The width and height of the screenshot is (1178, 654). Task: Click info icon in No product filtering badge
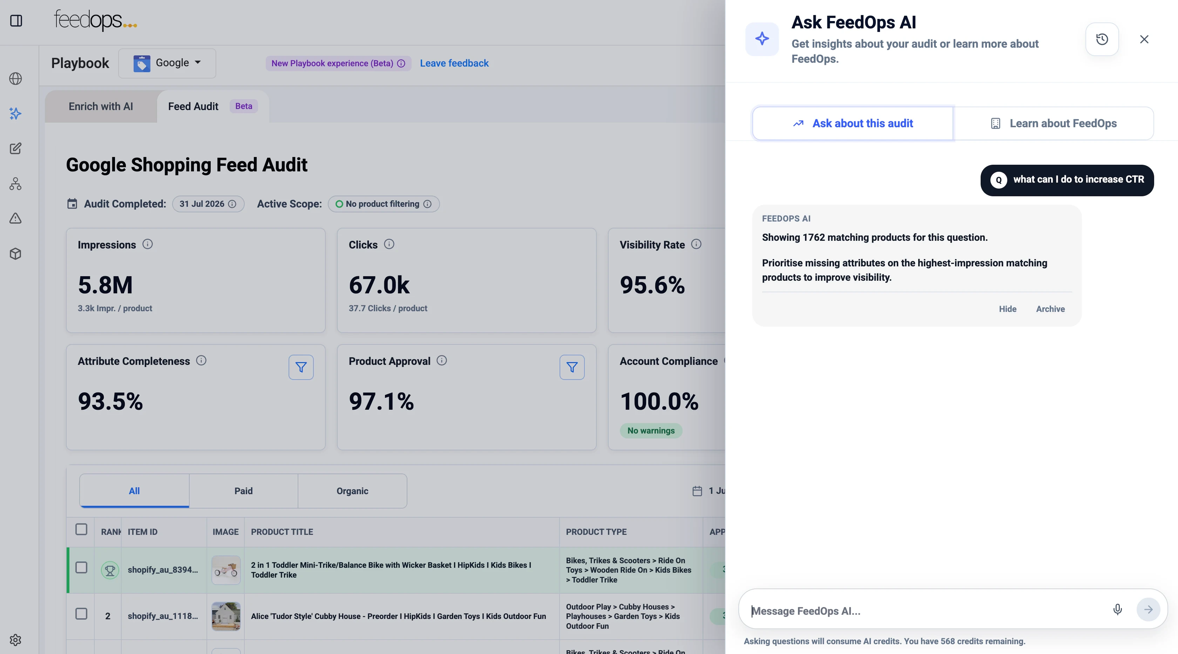click(x=427, y=204)
